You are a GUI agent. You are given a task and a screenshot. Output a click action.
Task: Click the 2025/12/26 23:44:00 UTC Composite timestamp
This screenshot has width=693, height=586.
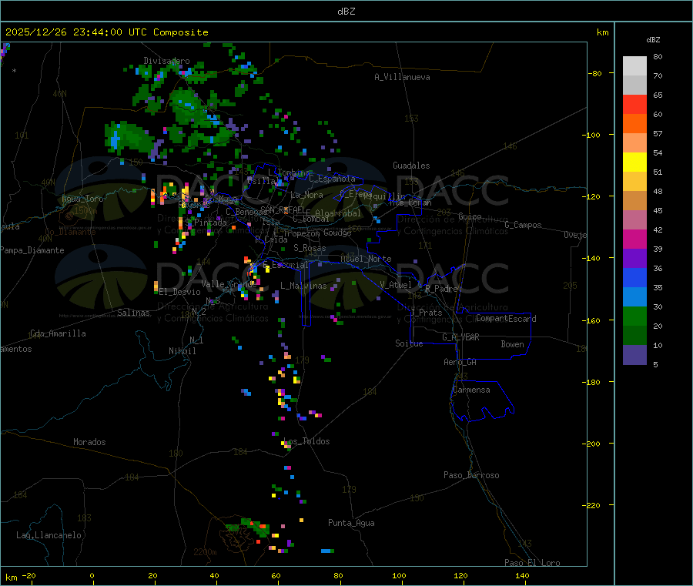click(106, 32)
